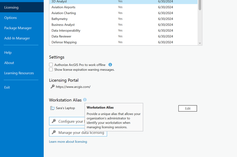Click the scroll down arrow of the extensions list

200,43
